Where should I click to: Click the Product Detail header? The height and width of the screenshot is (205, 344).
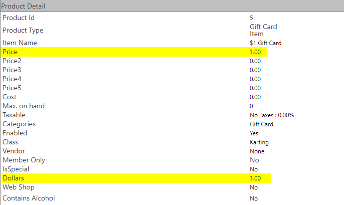click(23, 6)
